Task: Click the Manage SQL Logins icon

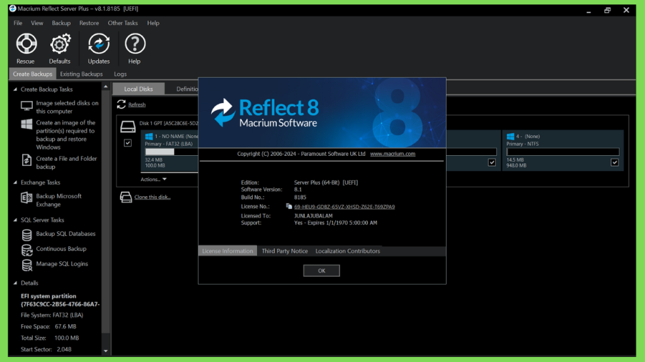Action: point(26,265)
